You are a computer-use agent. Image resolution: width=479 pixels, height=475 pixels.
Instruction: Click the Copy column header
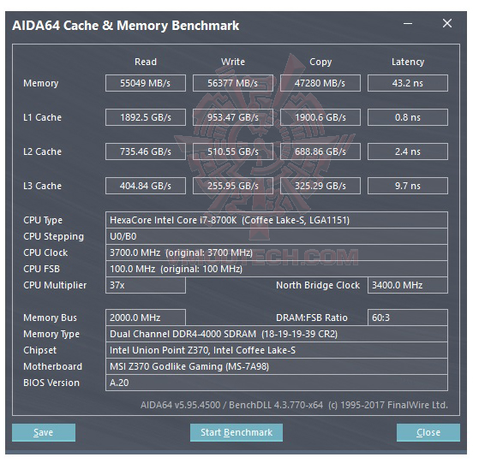pyautogui.click(x=320, y=62)
